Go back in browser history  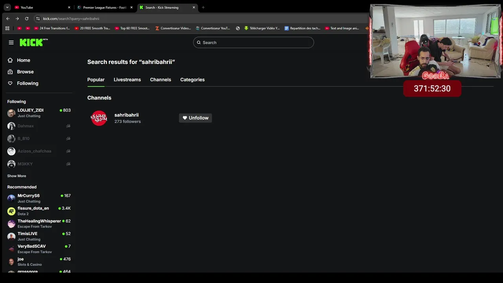(x=7, y=18)
